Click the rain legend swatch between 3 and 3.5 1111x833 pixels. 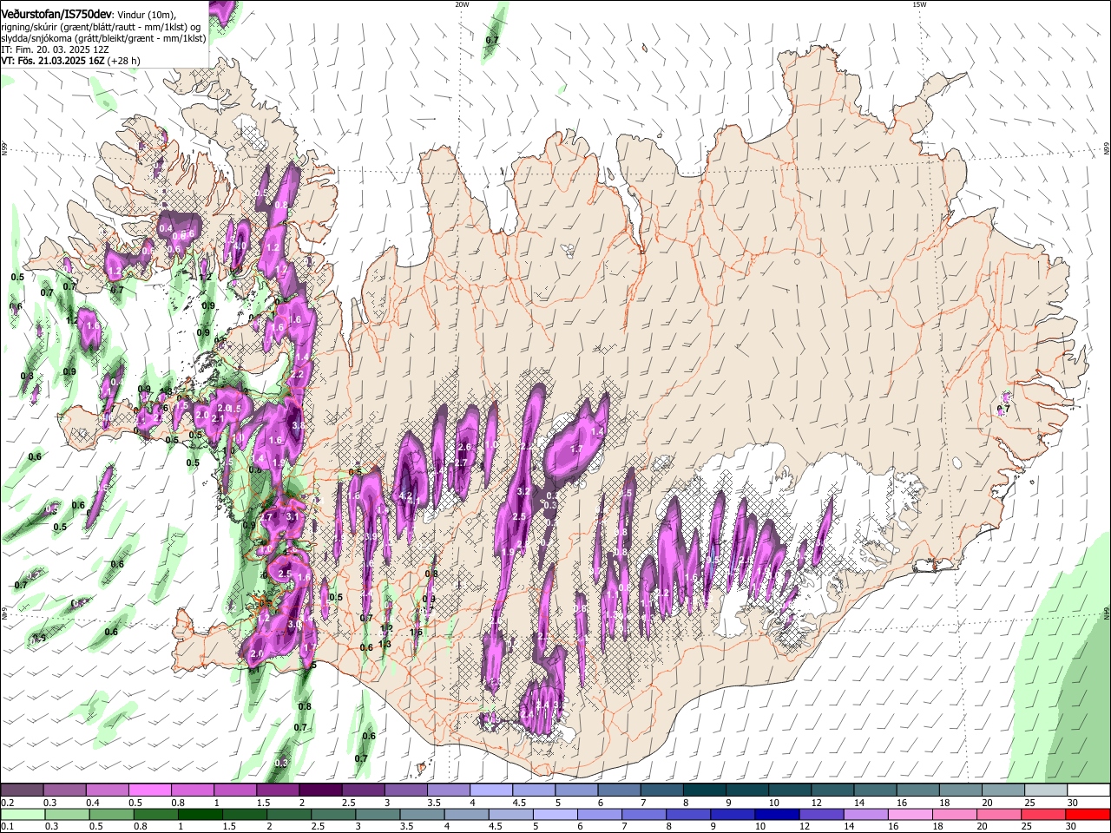(x=378, y=814)
